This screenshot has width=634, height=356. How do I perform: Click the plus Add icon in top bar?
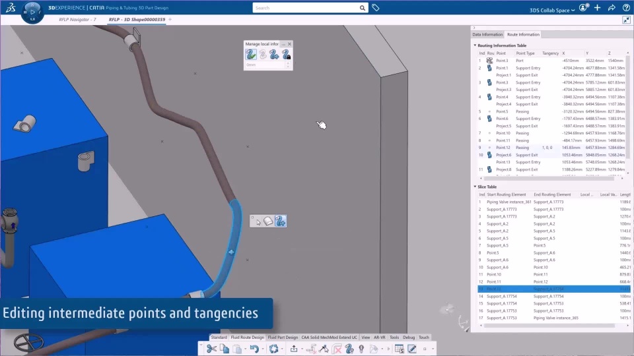coord(597,8)
